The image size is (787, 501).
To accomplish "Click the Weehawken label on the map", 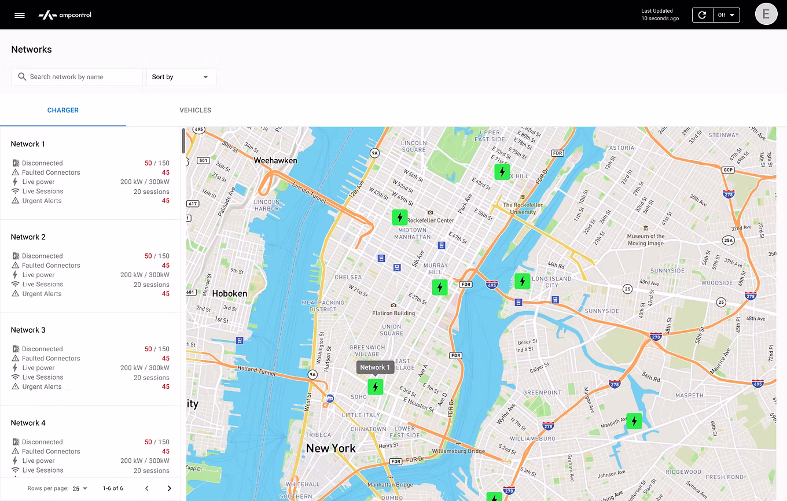I will point(275,160).
